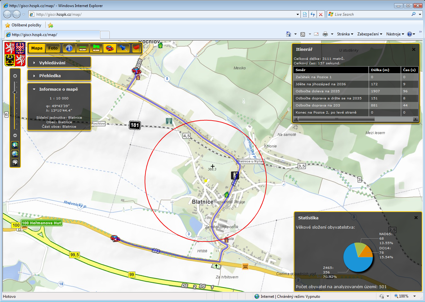Screen dimensions: 425x302
Task: Click the zoom slider handle
Action: (x=14, y=92)
